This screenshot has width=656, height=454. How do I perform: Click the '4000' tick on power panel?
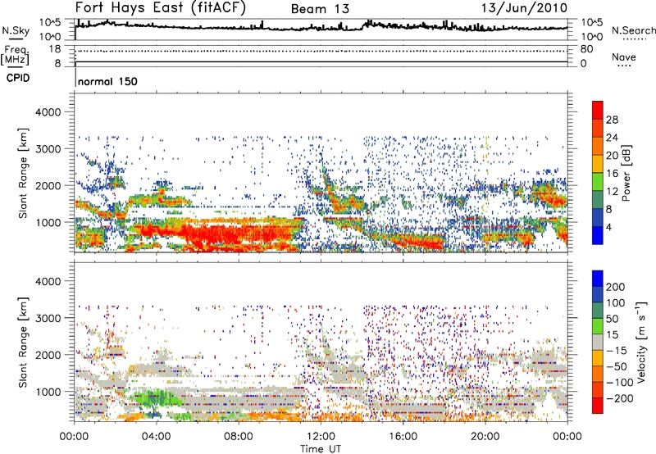48,112
